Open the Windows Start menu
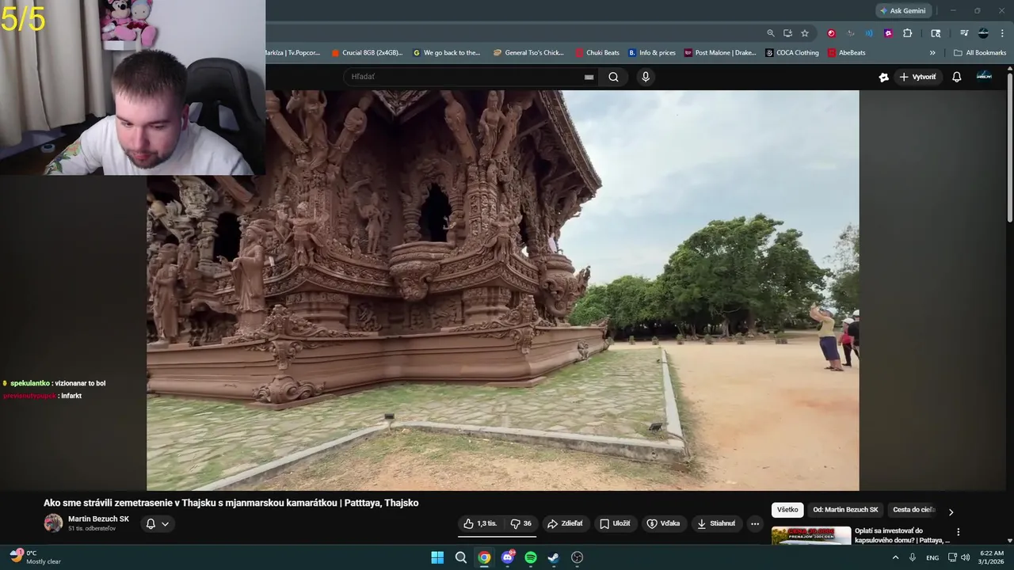The image size is (1014, 570). (x=437, y=557)
